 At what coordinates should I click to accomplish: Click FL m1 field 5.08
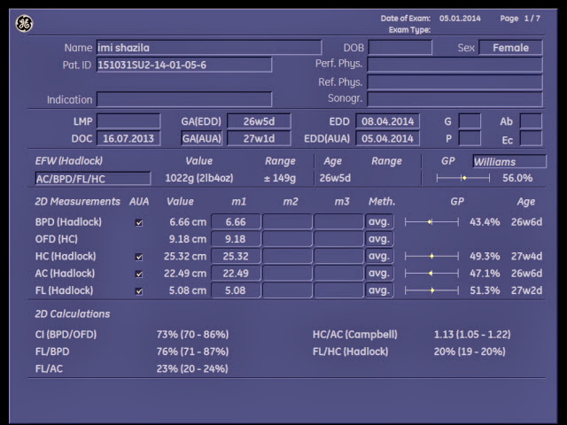coord(236,290)
